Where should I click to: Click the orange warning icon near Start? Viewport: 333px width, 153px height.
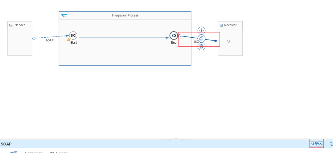(x=68, y=39)
